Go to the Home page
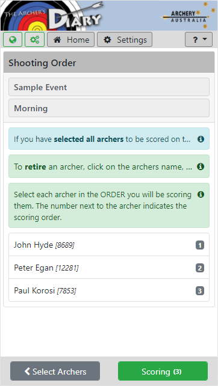The height and width of the screenshot is (386, 218). point(71,40)
